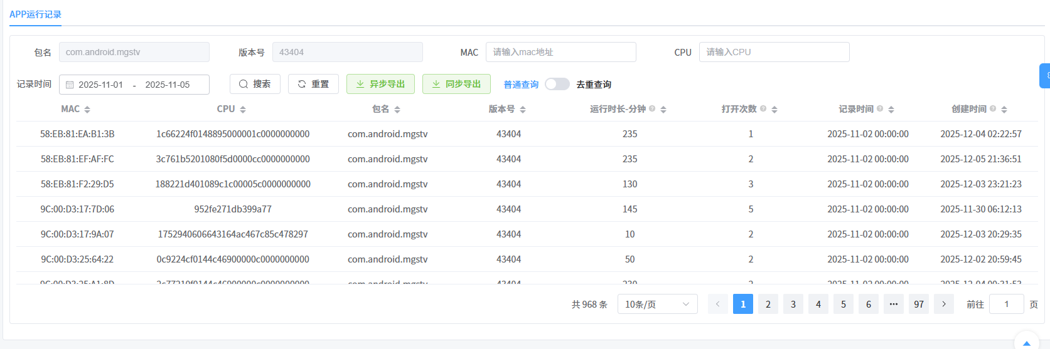Focus the MAC address input field
The width and height of the screenshot is (1050, 349).
(x=561, y=52)
